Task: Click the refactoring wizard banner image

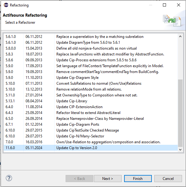Action: coord(172,20)
